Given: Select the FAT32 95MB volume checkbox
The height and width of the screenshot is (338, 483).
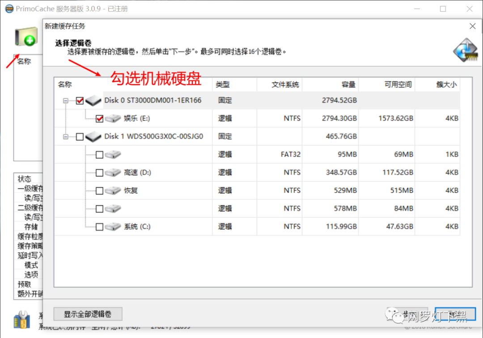Looking at the screenshot, I should pyautogui.click(x=99, y=155).
